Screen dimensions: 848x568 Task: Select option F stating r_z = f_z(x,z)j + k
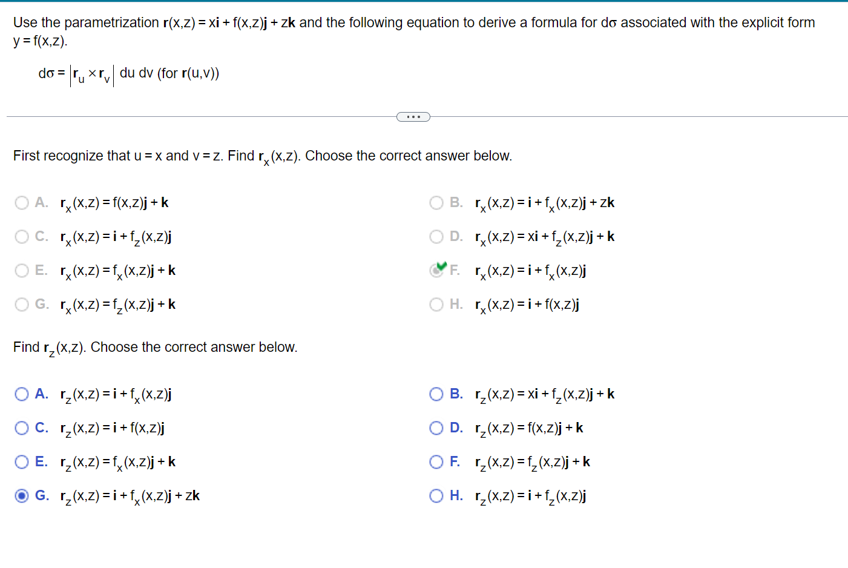click(x=436, y=461)
